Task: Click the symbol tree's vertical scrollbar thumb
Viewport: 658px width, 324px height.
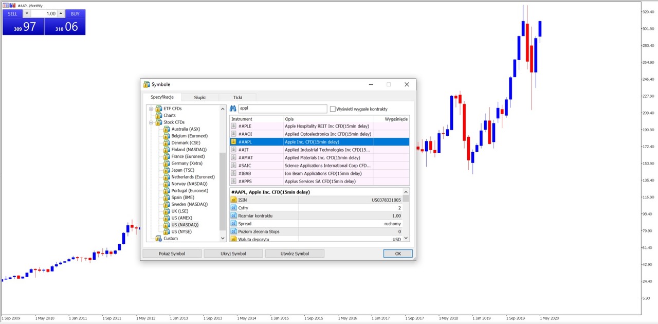Action: 223,191
